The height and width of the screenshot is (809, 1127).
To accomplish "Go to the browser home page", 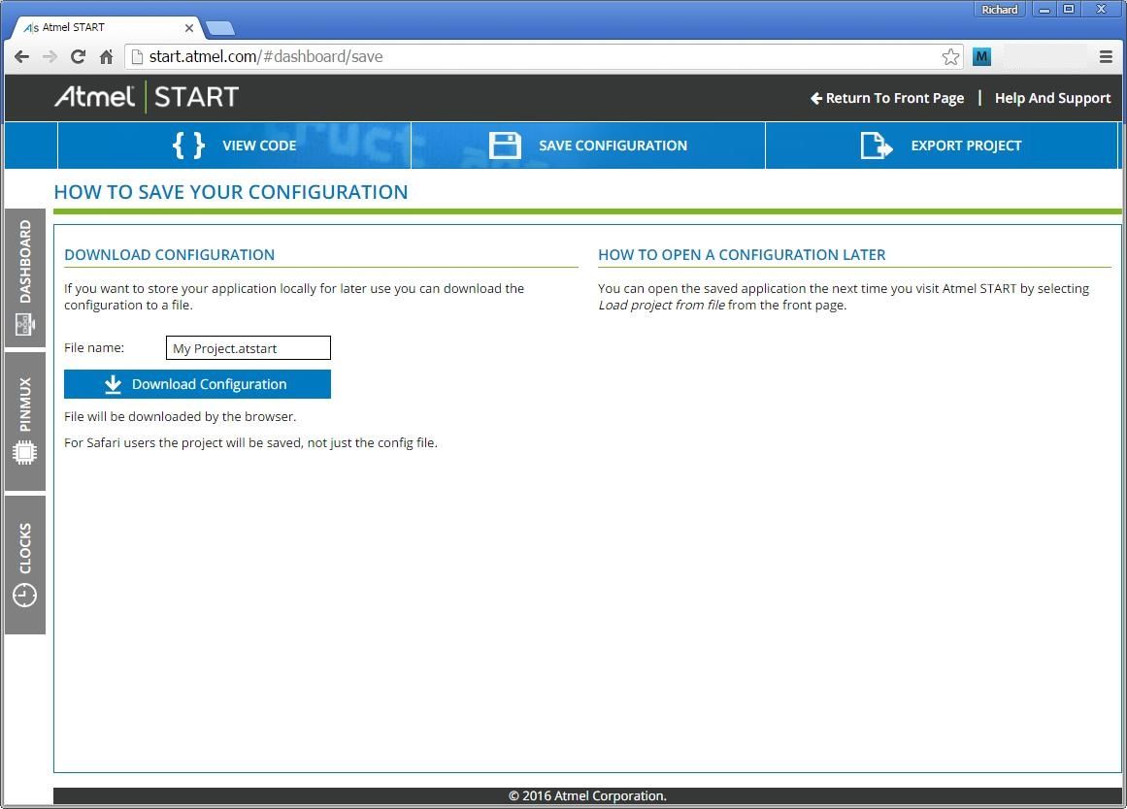I will point(106,56).
